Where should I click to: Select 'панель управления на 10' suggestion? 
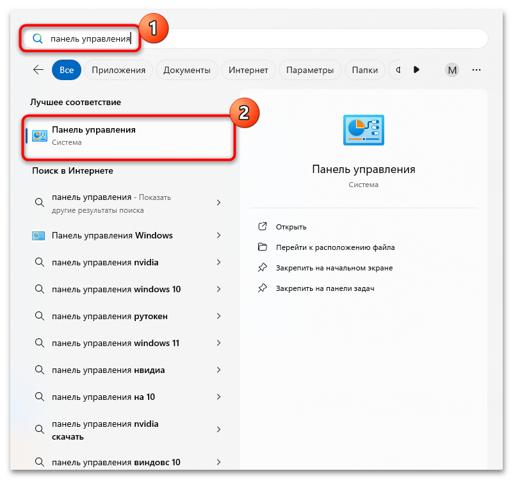127,397
